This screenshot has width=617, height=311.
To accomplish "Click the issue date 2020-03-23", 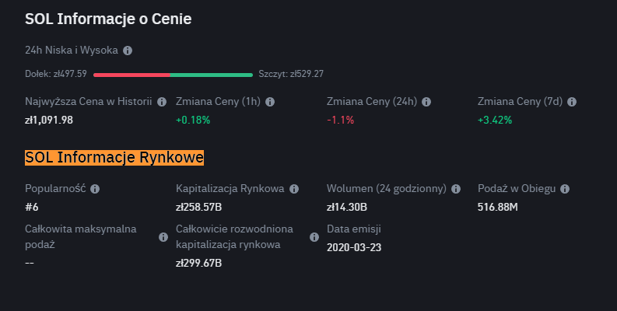I will (x=354, y=247).
